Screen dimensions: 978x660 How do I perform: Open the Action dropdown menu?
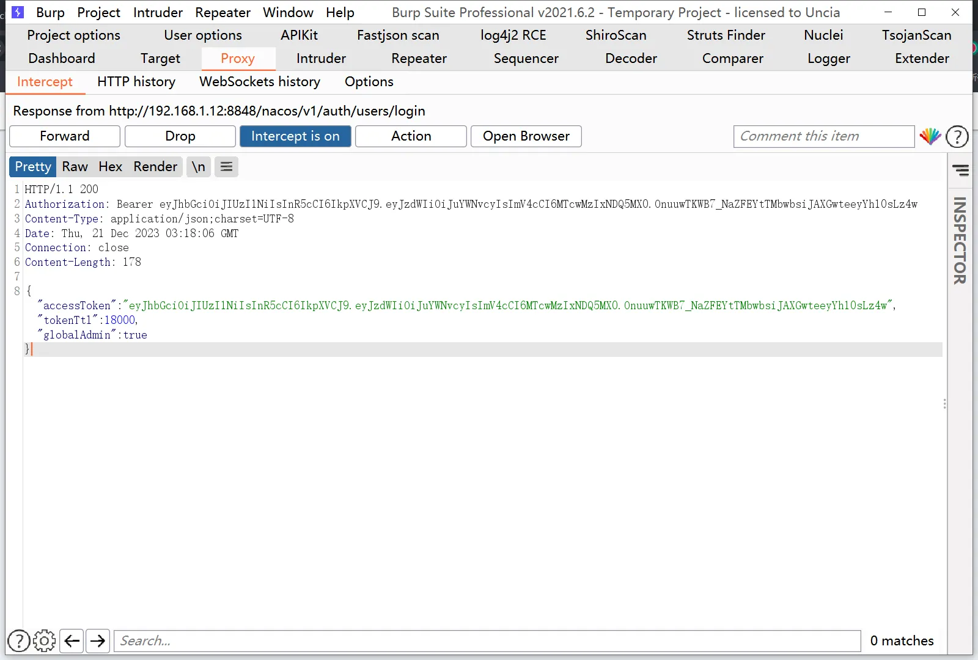click(x=411, y=136)
